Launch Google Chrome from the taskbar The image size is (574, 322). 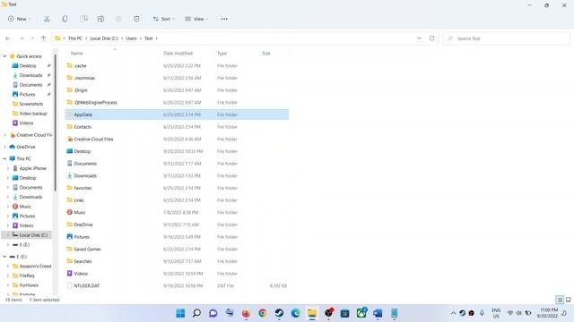(263, 313)
